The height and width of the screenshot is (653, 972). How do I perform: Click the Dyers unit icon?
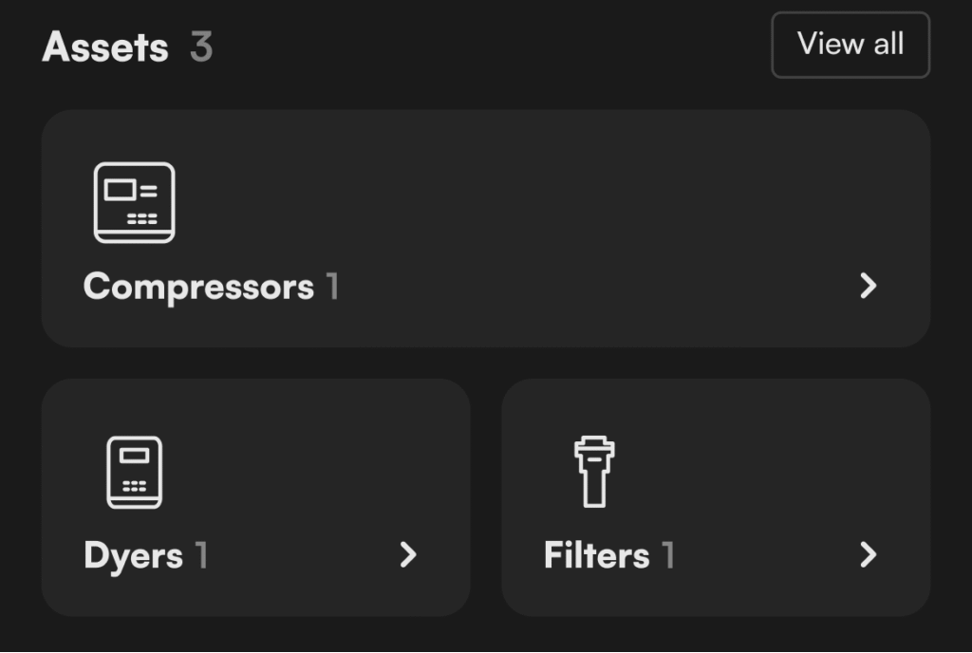coord(134,472)
